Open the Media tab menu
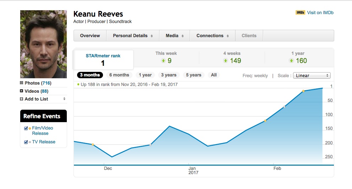The width and height of the screenshot is (352, 189). point(174,36)
